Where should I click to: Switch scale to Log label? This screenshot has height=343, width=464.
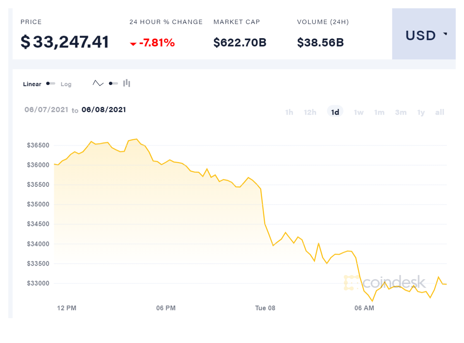(x=66, y=84)
